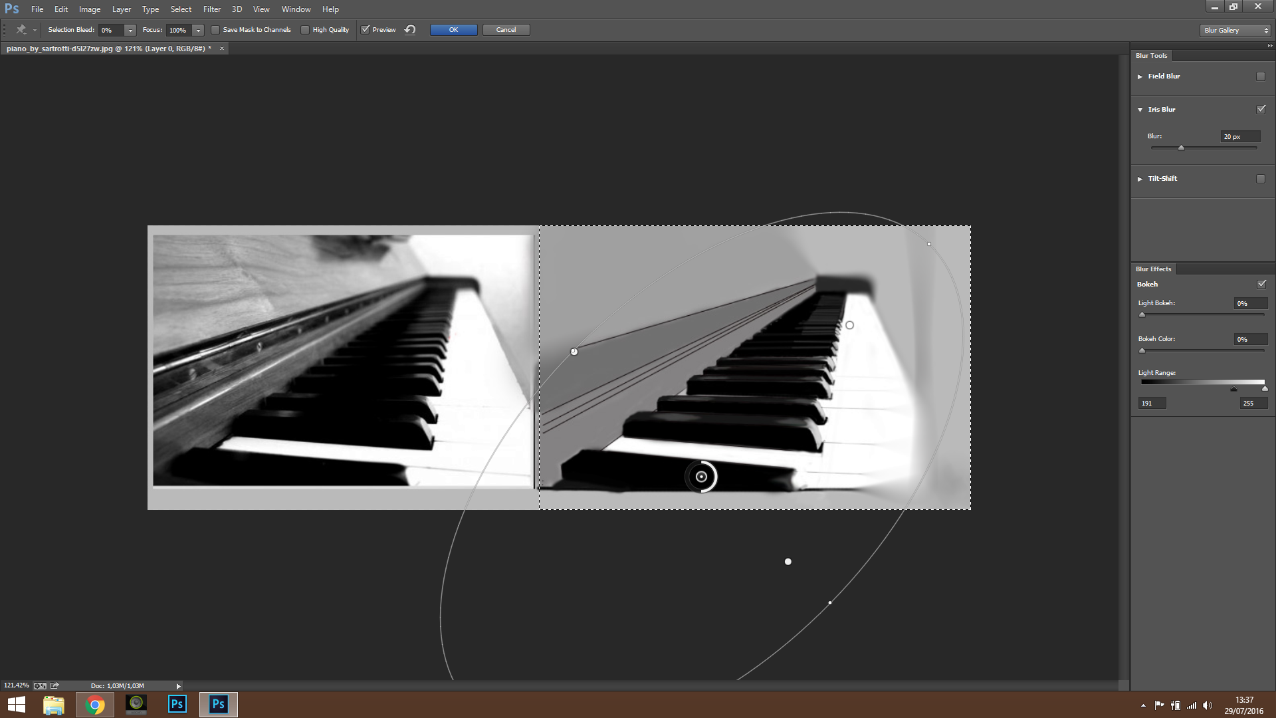Open the Filter menu
This screenshot has width=1276, height=718.
tap(211, 9)
